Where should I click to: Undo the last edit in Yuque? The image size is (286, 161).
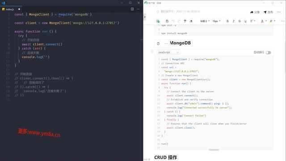(x=173, y=21)
